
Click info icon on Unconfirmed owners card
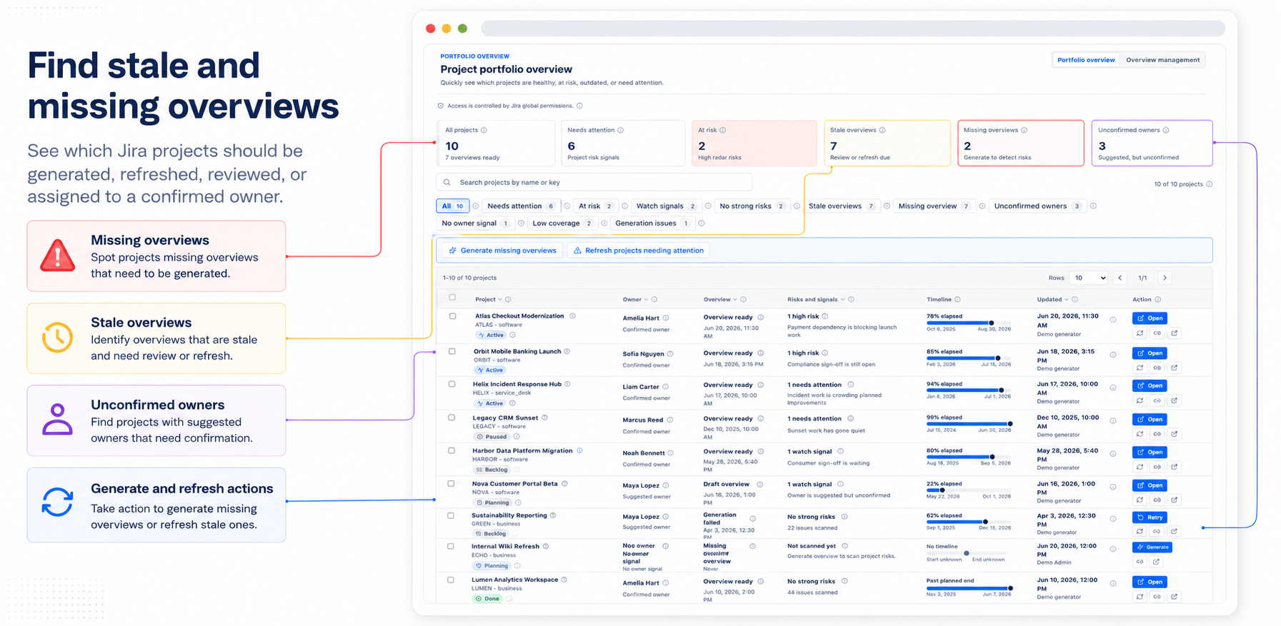click(1166, 130)
